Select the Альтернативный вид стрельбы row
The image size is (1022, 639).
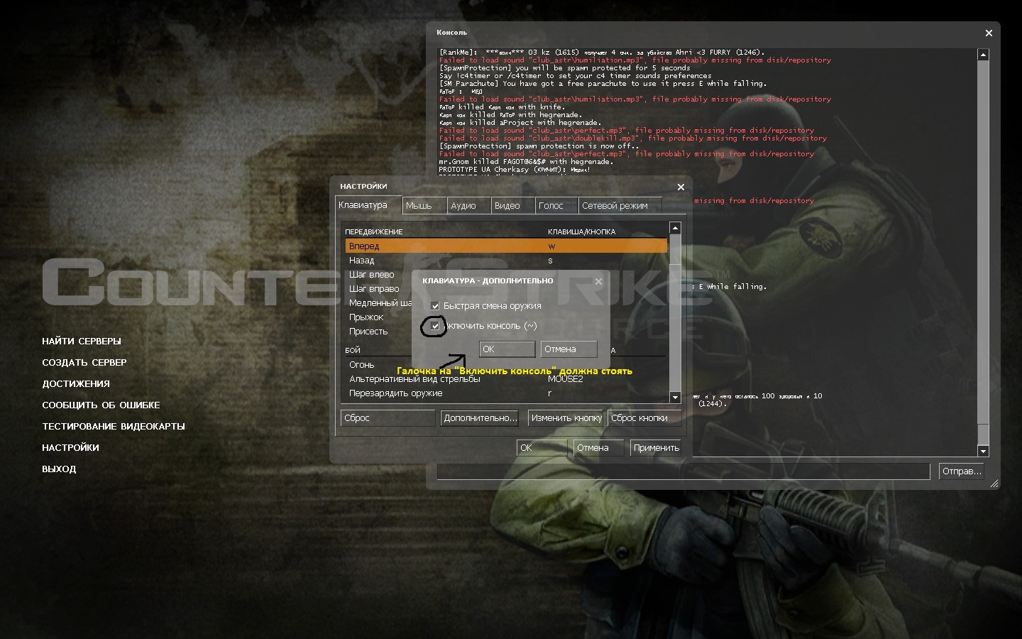[x=506, y=379]
